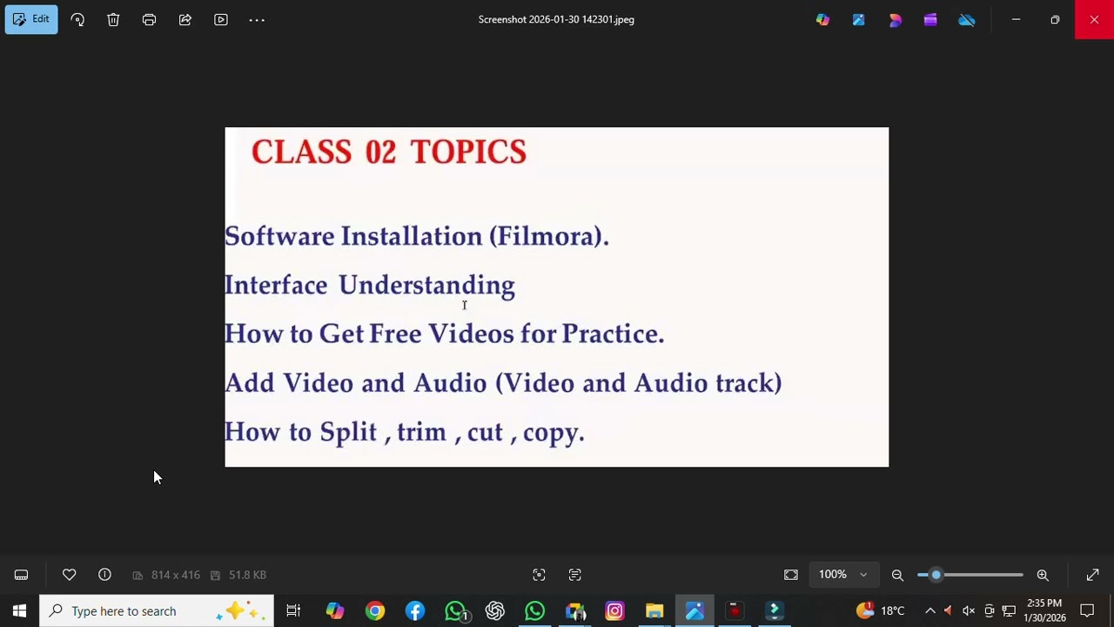Open the notification center icon
The width and height of the screenshot is (1114, 627).
1087,610
